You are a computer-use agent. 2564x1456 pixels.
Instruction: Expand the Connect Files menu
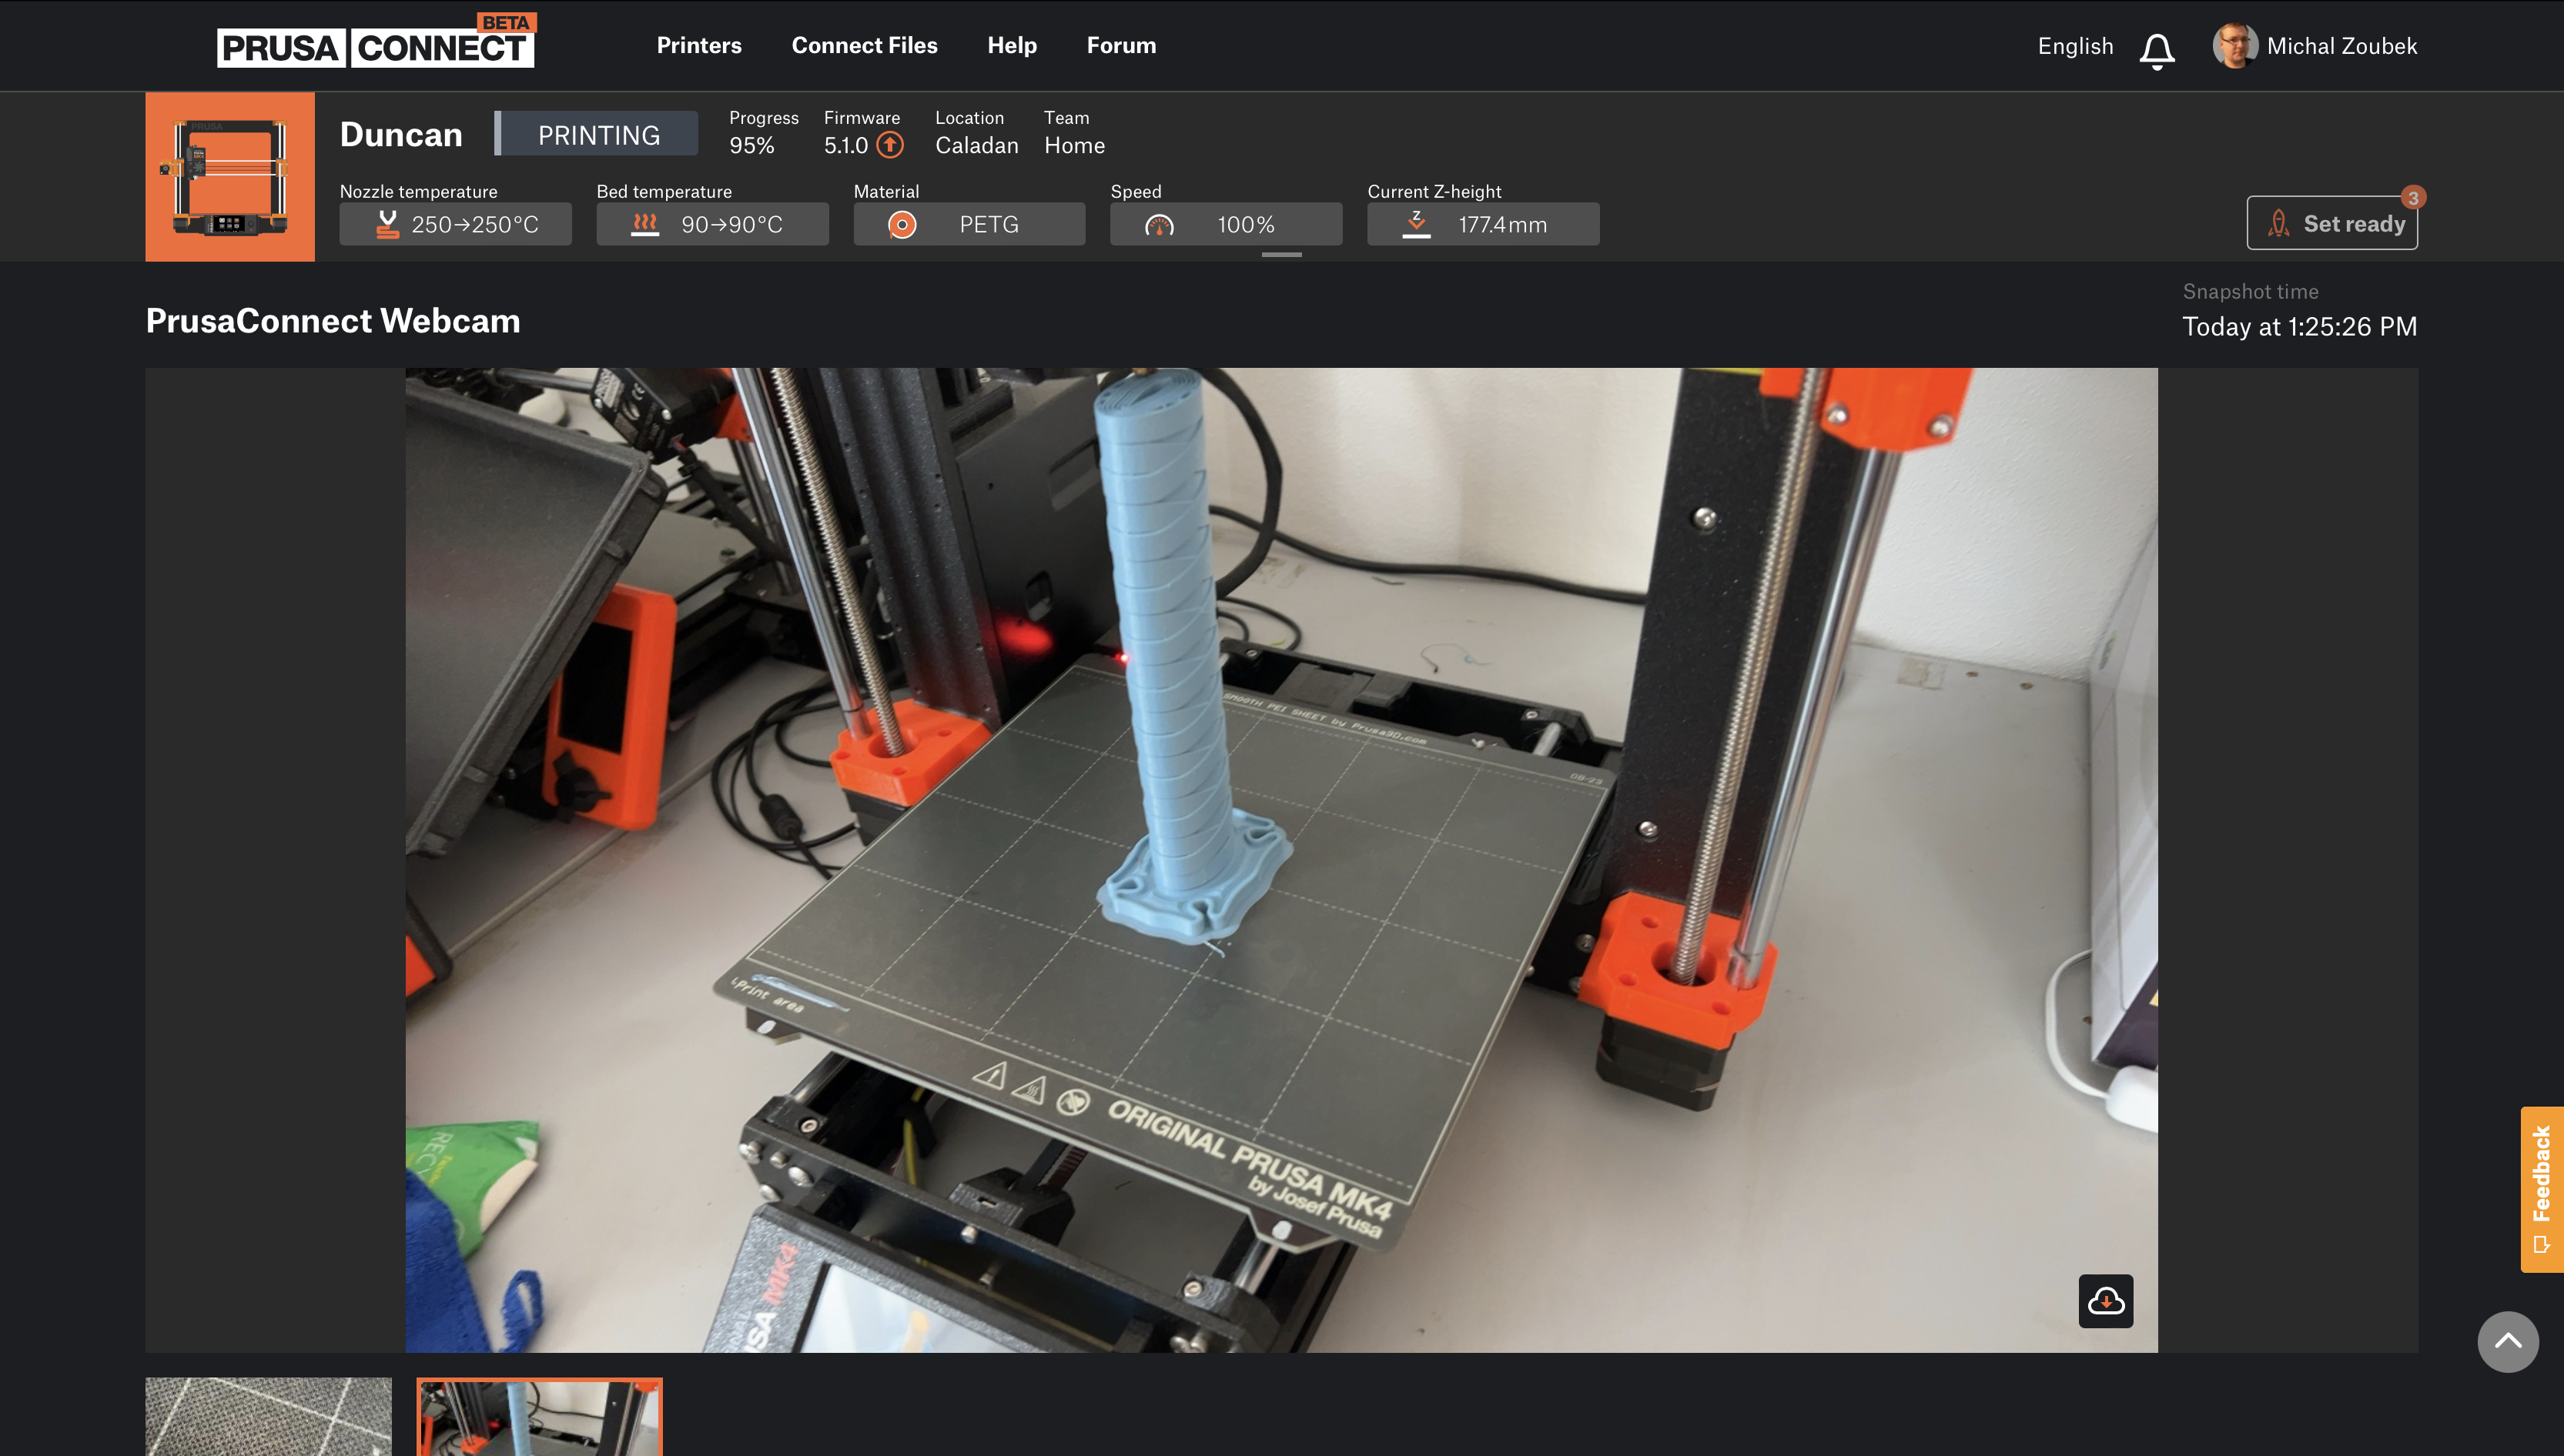coord(865,44)
